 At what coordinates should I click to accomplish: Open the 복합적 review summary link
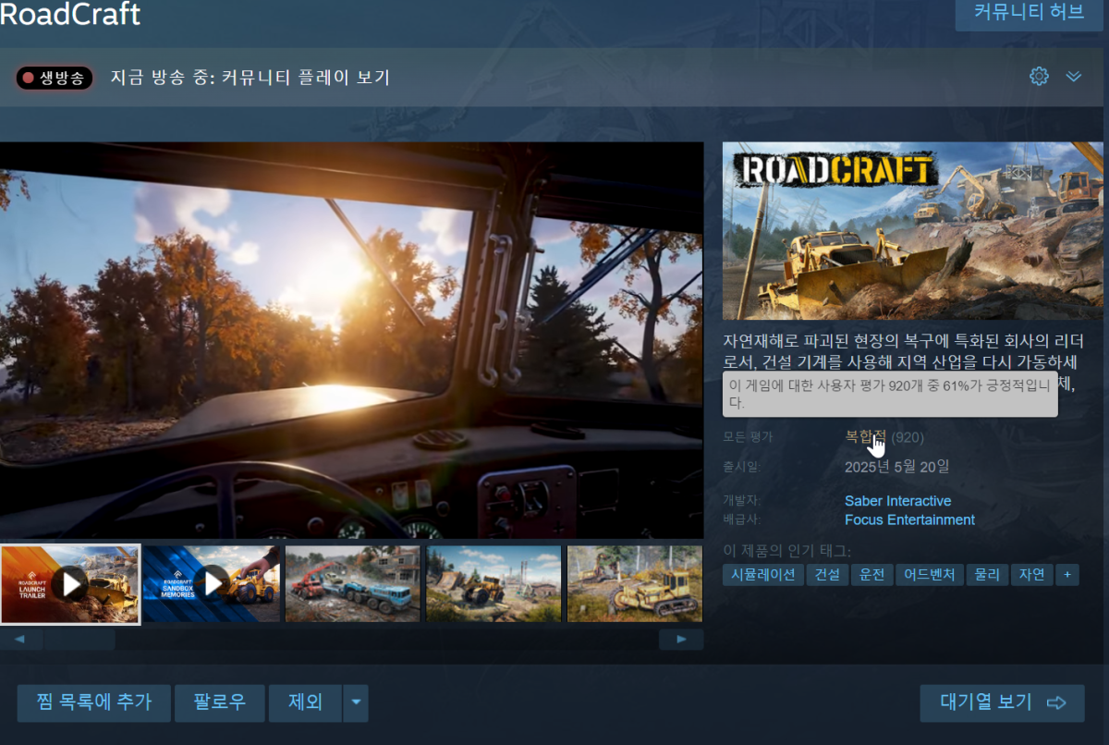coord(866,436)
